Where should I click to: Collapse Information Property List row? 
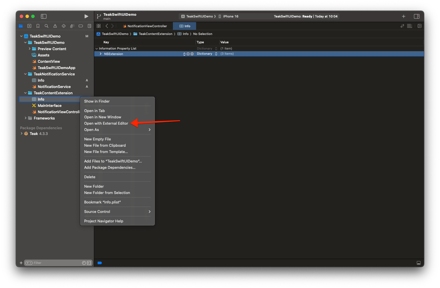(x=96, y=49)
